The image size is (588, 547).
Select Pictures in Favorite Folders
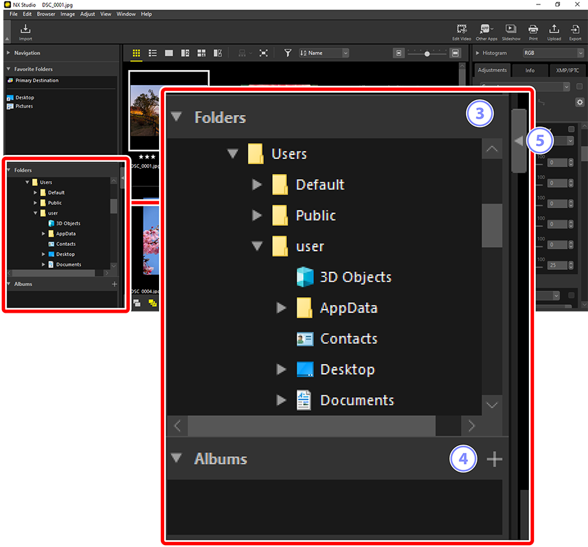tap(24, 106)
